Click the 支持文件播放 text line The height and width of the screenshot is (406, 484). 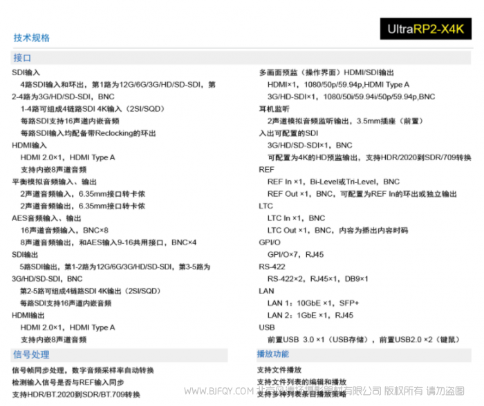279,370
